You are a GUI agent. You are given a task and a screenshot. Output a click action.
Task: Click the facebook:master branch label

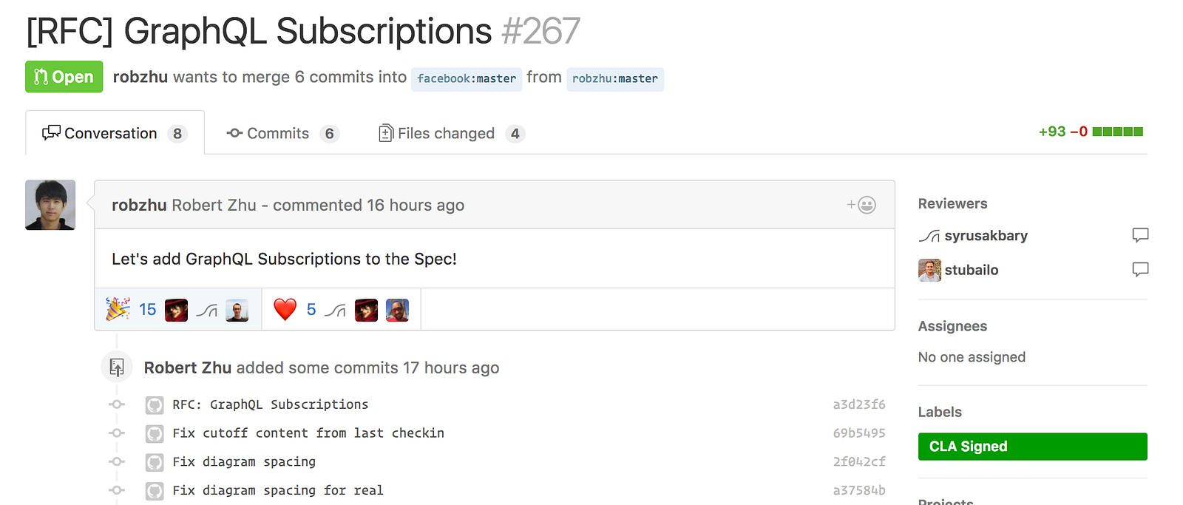[x=467, y=78]
